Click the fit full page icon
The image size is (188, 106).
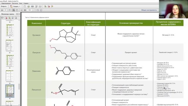coord(41,10)
